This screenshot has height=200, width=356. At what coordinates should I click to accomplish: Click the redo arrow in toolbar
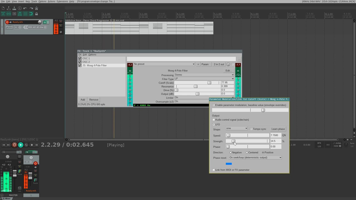click(x=31, y=8)
